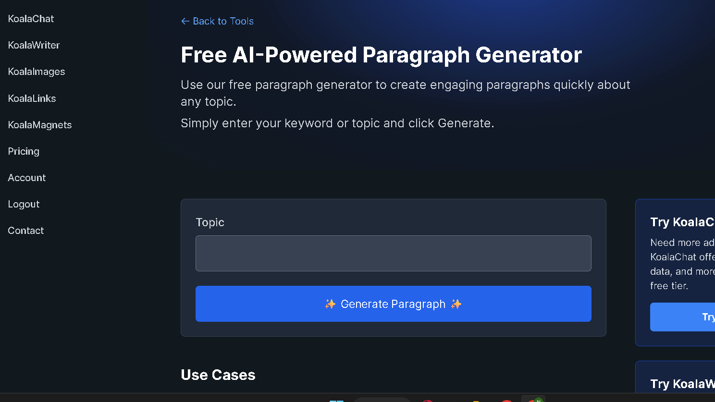
Task: Open the blue app icon in the taskbar
Action: [x=336, y=400]
